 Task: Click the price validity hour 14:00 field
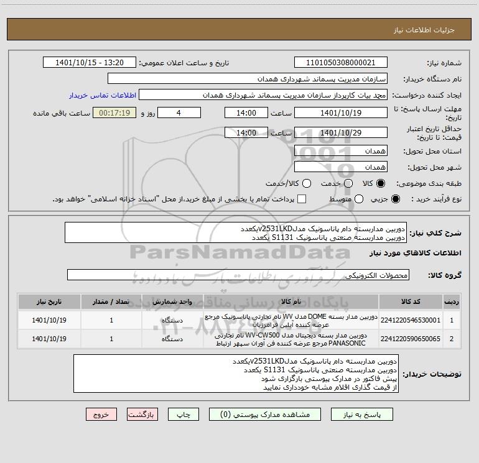(x=246, y=132)
